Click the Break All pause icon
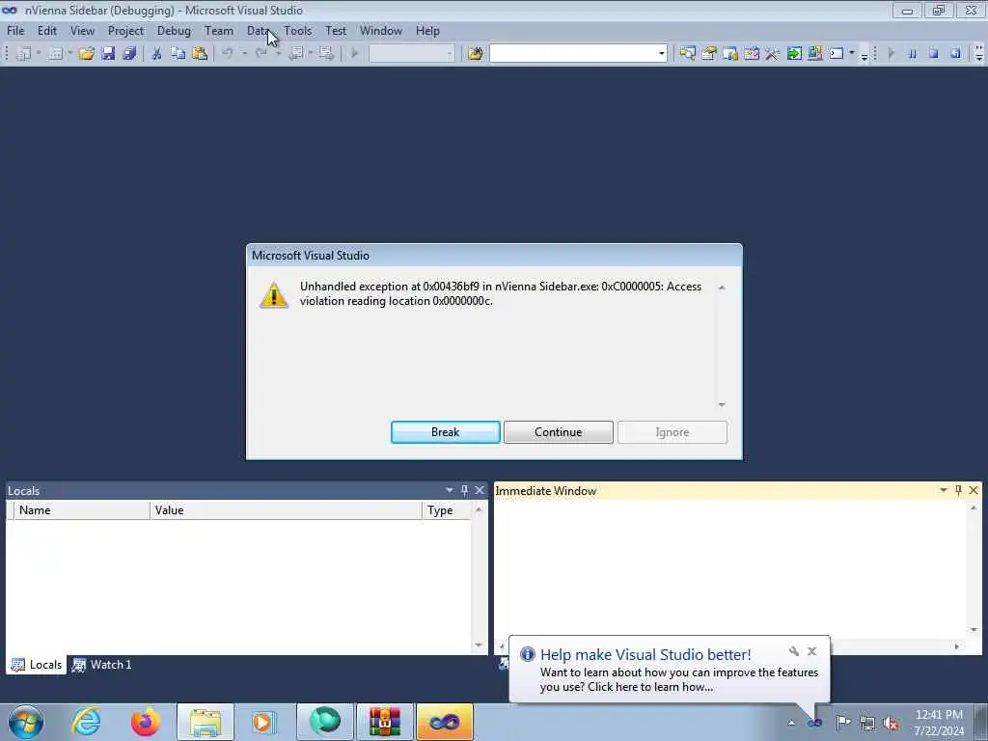The image size is (988, 741). coord(913,54)
